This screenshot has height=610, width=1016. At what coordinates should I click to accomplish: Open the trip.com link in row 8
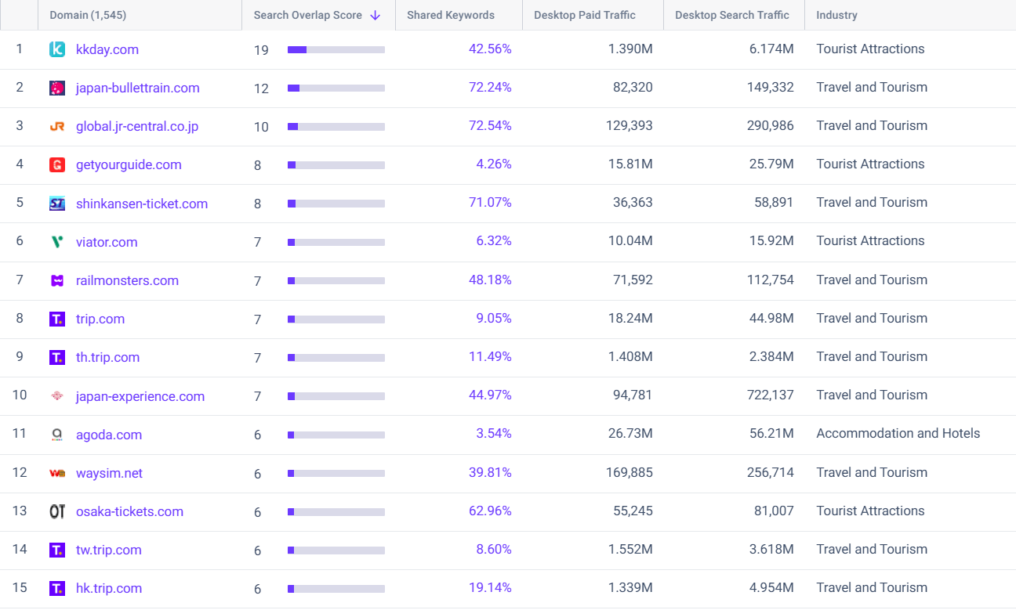pos(100,319)
